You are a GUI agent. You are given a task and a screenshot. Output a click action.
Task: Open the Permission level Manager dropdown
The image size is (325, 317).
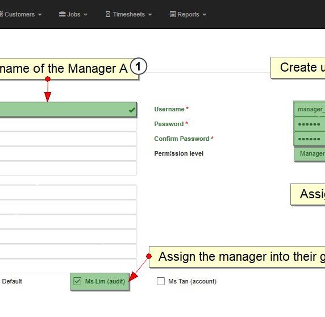(310, 154)
